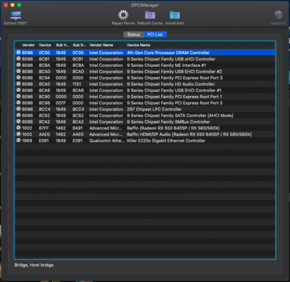Click the icon beside Baffin HDMI/DP Audio row
Screen dimensions: 290x282
(x=18, y=134)
